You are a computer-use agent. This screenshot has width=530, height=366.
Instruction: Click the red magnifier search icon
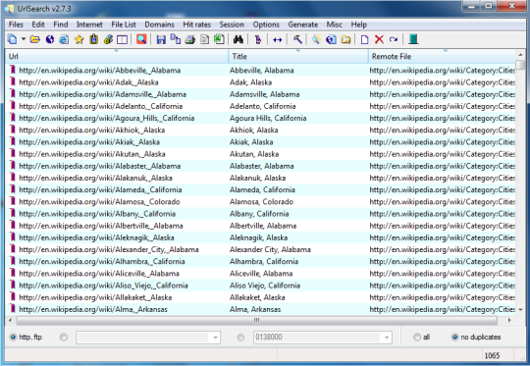141,39
